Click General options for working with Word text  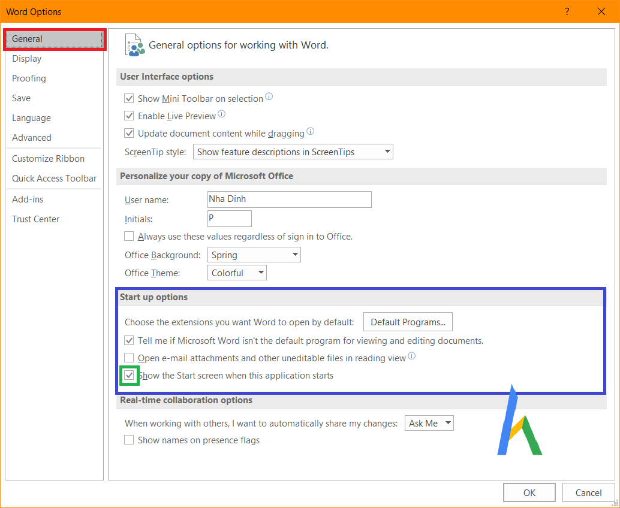pyautogui.click(x=239, y=45)
